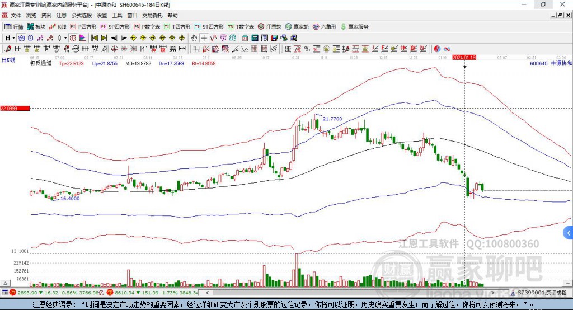The width and height of the screenshot is (573, 310).
Task: Move chart right with black arrow
Action: pyautogui.click(x=124, y=38)
